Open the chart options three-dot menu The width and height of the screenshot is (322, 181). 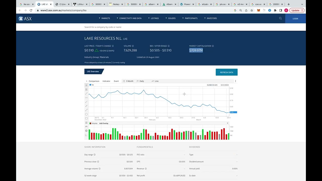[235, 81]
